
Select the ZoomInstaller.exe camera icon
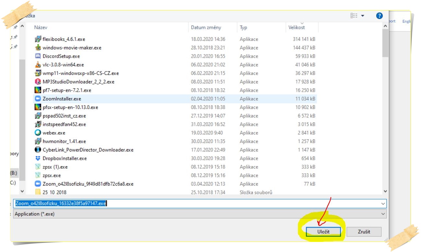38,99
